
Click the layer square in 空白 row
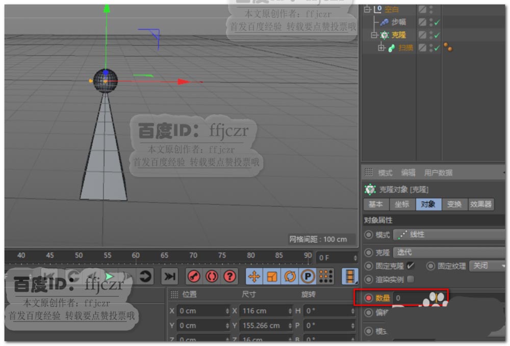[x=422, y=9]
